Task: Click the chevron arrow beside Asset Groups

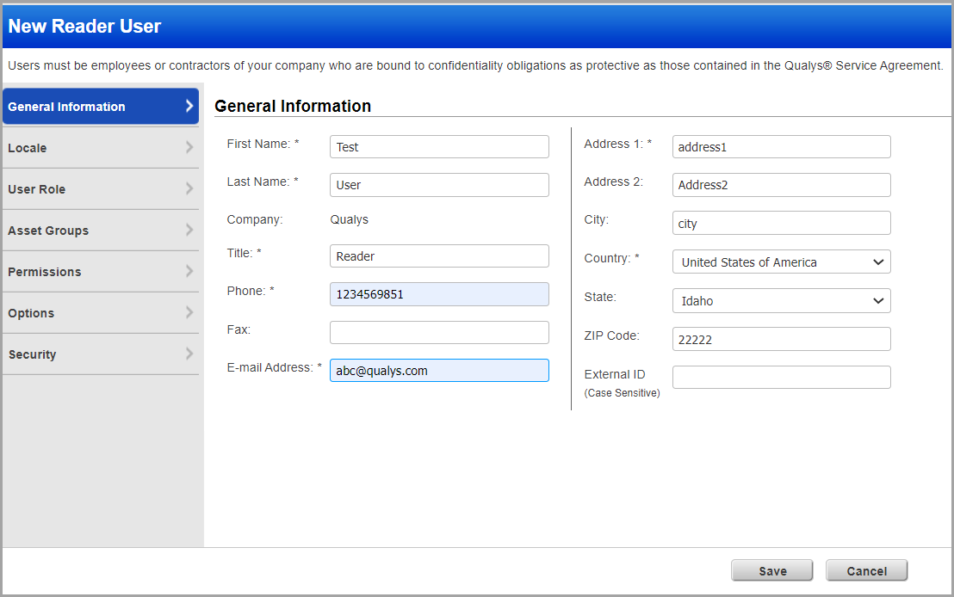Action: pos(189,230)
